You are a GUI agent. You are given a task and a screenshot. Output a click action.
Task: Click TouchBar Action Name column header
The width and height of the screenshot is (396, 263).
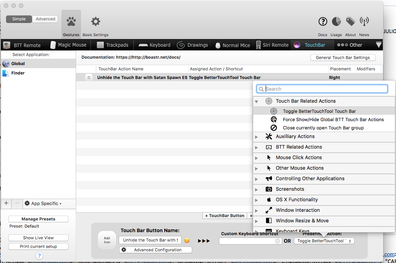point(121,69)
